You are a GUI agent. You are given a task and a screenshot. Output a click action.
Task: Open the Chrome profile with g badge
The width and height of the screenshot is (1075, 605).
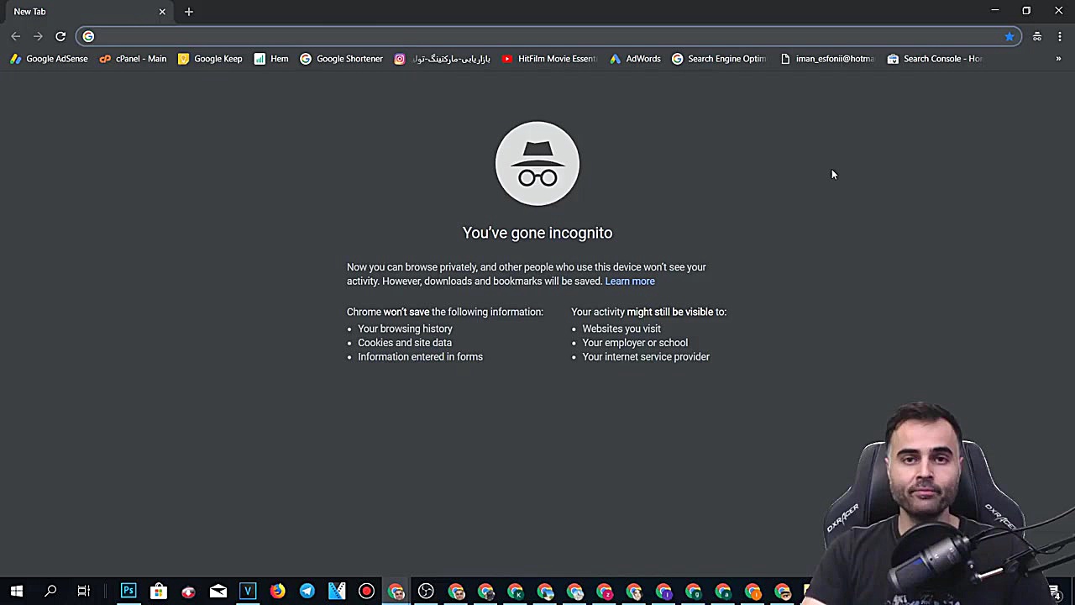pyautogui.click(x=694, y=592)
